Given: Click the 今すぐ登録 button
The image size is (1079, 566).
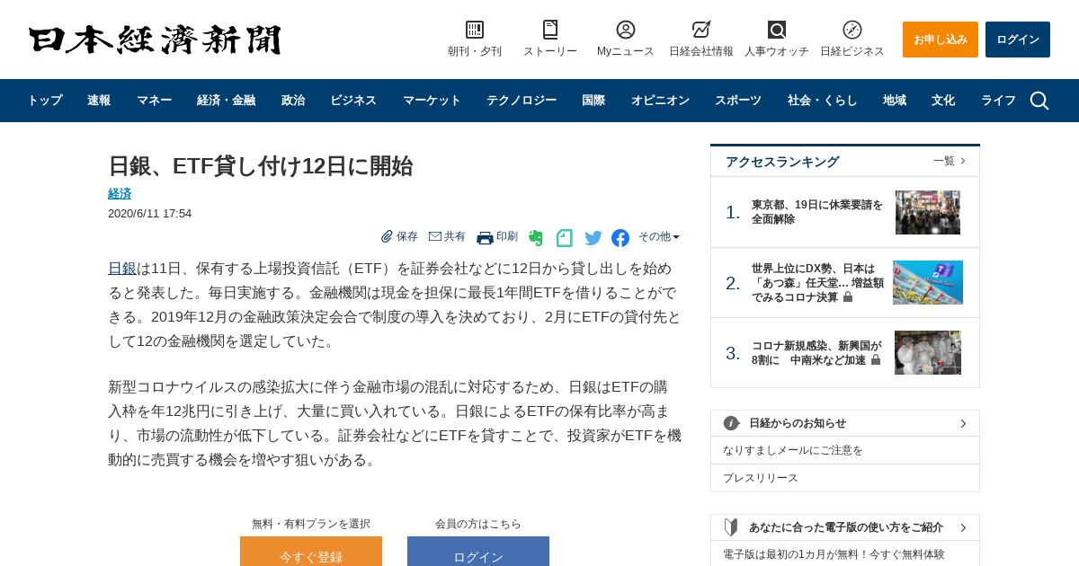Looking at the screenshot, I should coord(311,552).
